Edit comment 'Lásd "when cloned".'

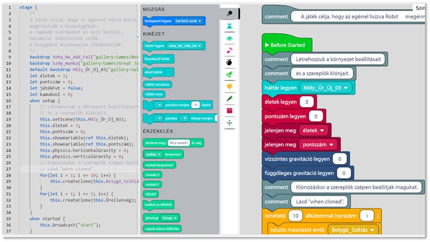point(320,202)
